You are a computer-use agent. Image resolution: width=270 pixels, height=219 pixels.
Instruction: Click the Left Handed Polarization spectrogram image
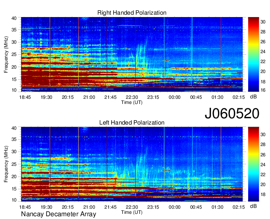click(132, 164)
